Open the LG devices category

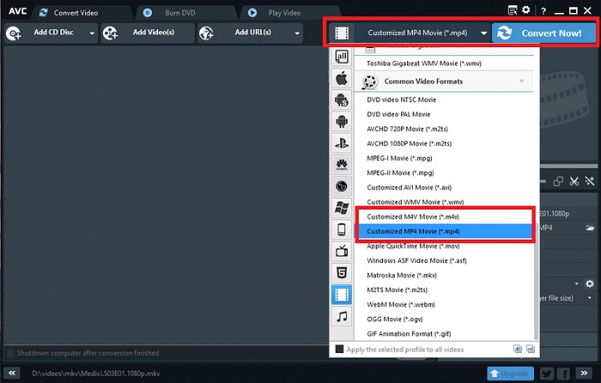point(342,186)
